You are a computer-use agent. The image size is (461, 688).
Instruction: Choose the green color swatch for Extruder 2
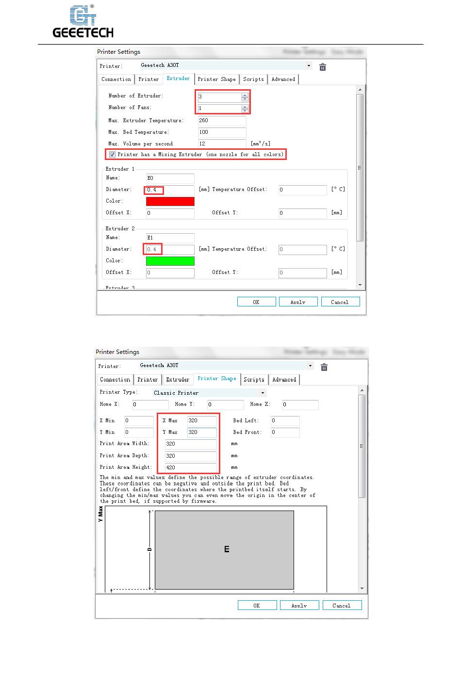170,261
